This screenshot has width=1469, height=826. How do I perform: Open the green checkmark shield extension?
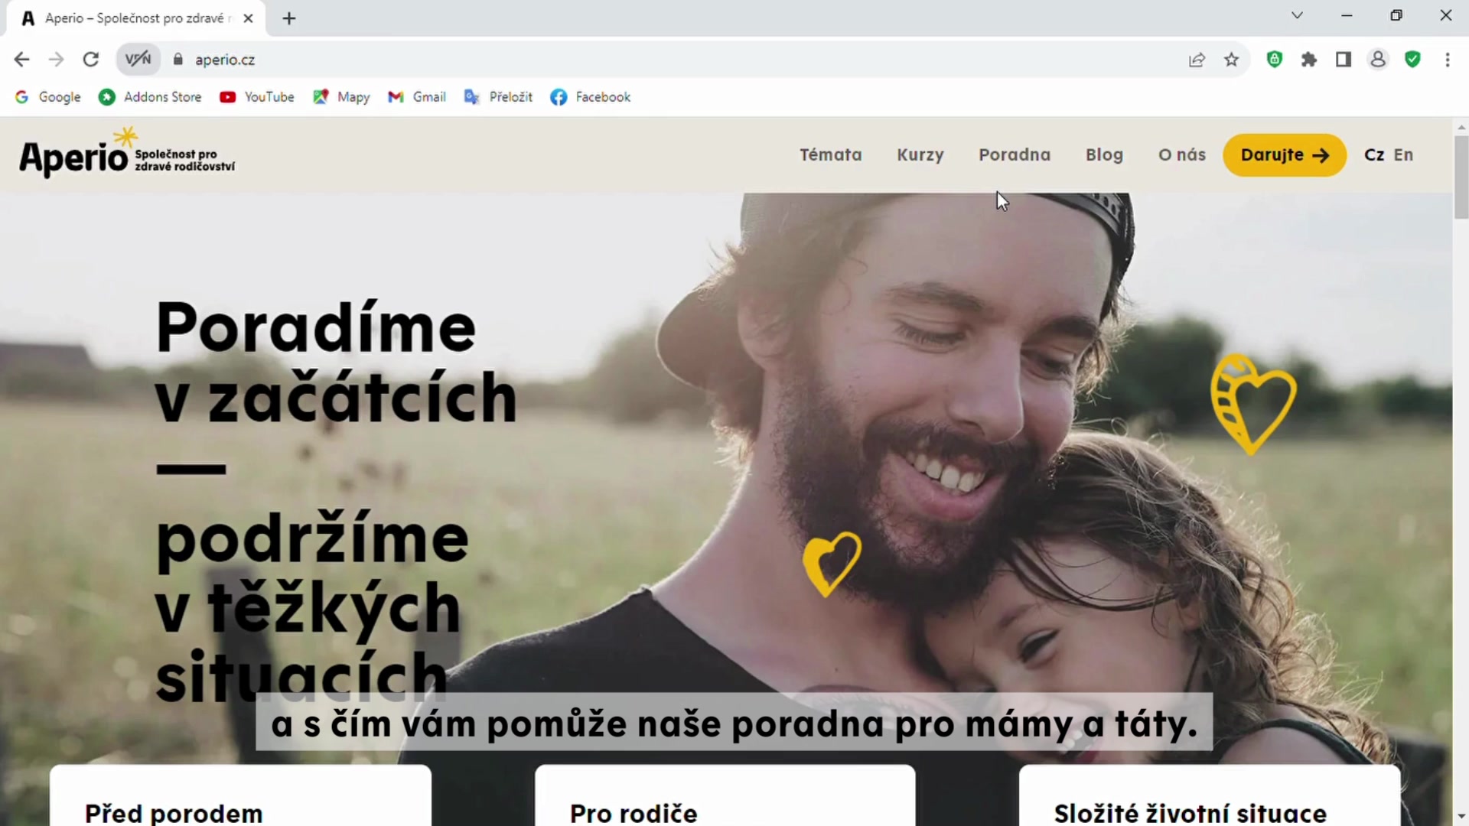(1413, 60)
